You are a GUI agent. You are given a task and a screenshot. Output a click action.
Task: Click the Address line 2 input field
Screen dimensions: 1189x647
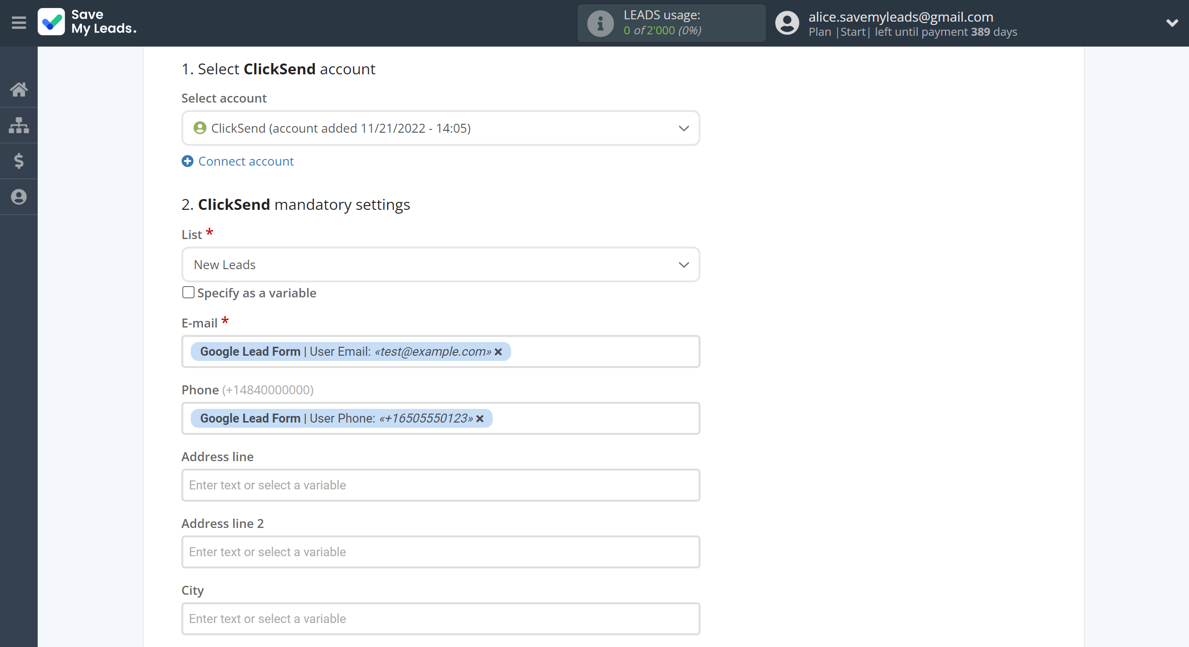pyautogui.click(x=440, y=551)
